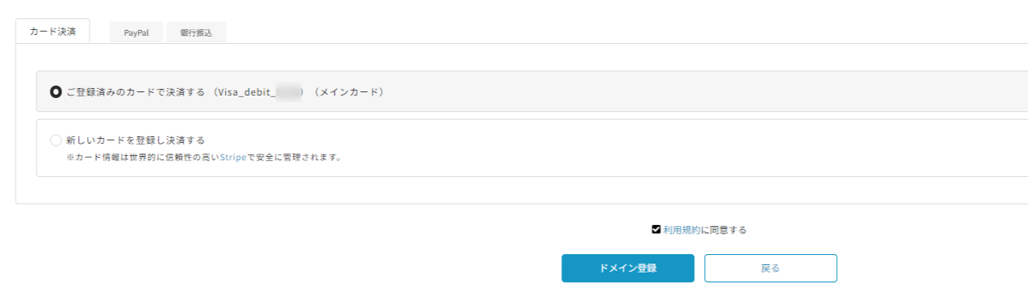
Task: Click the に同意する text beside the checkbox
Action: [x=724, y=230]
